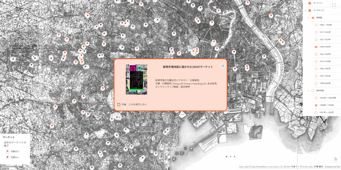The image size is (341, 170).
Task: Close the market introduction popup
Action: pyautogui.click(x=223, y=66)
